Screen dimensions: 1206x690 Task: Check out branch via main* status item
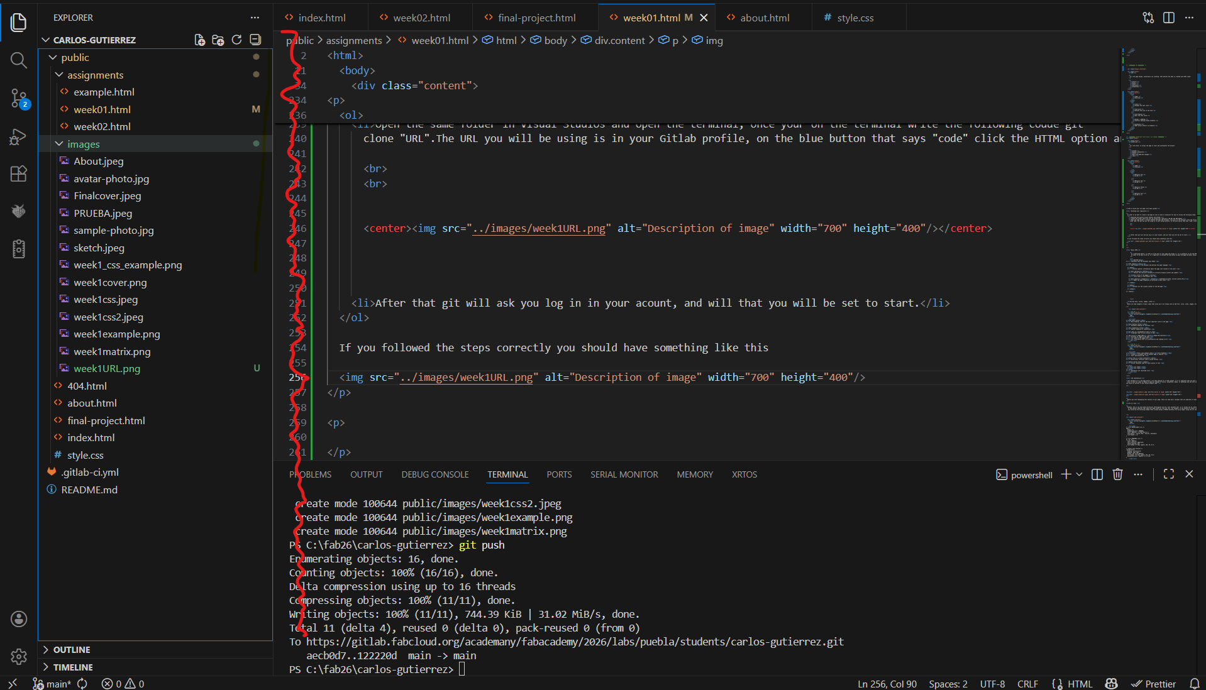tap(52, 684)
